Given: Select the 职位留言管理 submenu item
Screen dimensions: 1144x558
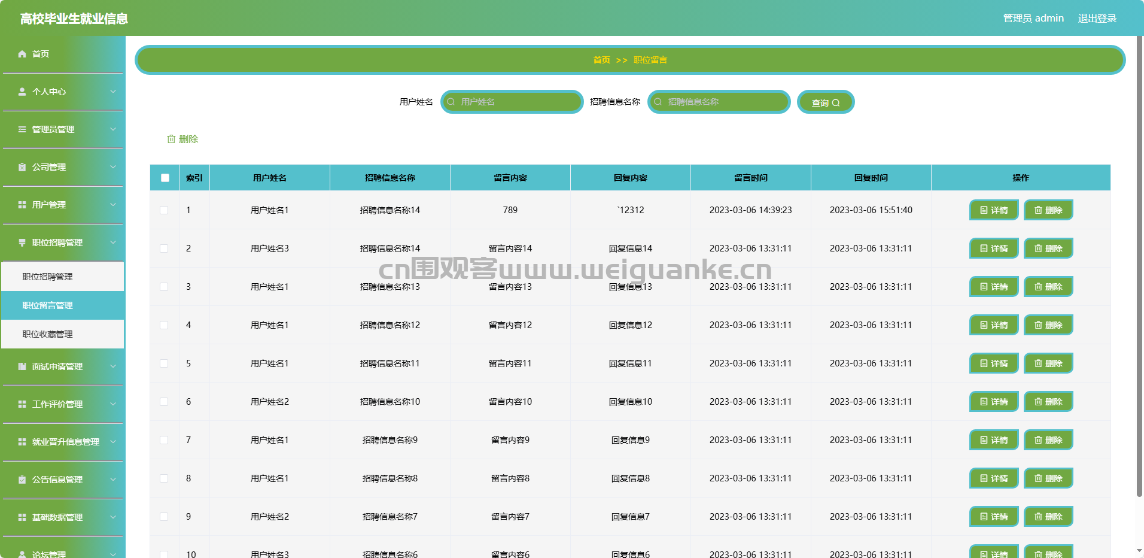Looking at the screenshot, I should tap(63, 305).
